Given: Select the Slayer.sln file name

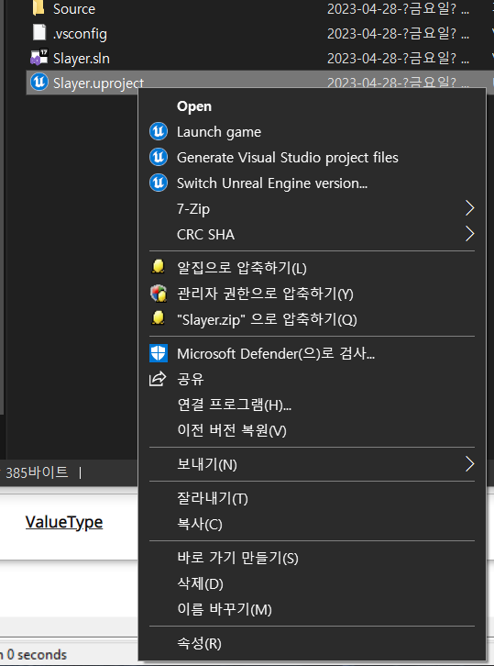Looking at the screenshot, I should [81, 58].
